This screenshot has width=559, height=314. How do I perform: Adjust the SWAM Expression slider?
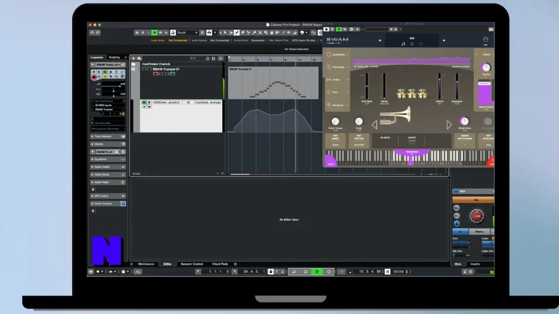457,87
